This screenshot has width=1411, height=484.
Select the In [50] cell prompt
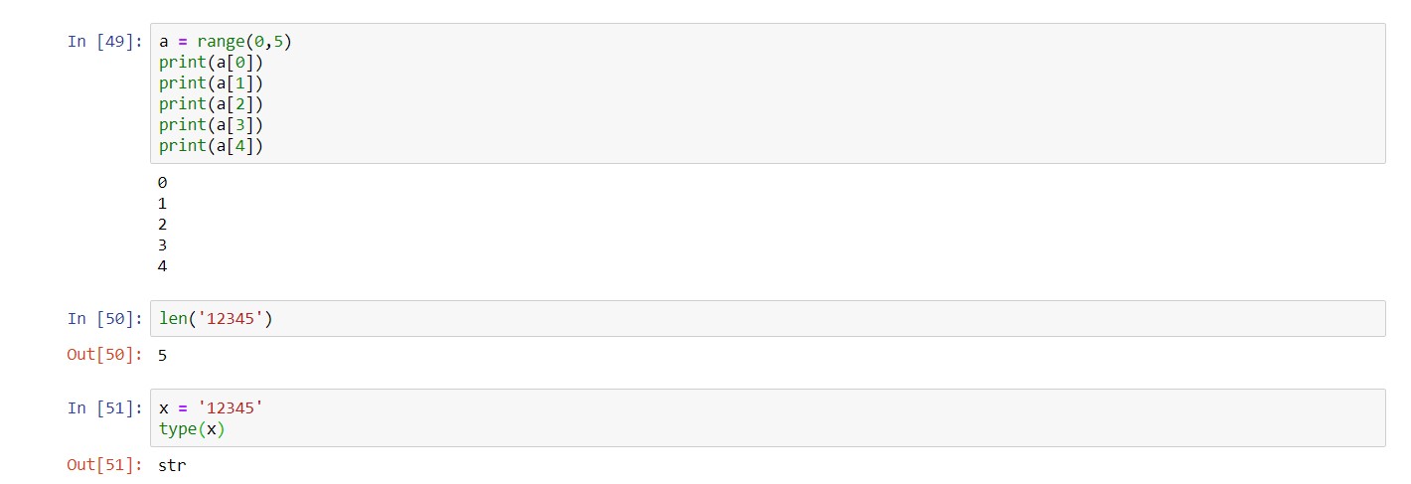(105, 319)
